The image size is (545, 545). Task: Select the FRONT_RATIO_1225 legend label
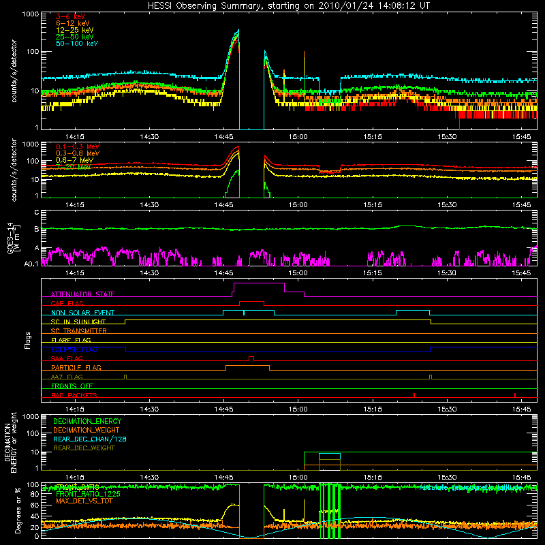(89, 494)
